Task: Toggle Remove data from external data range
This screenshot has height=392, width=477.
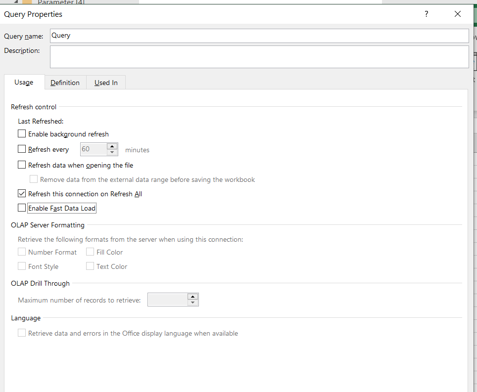Action: coord(34,179)
